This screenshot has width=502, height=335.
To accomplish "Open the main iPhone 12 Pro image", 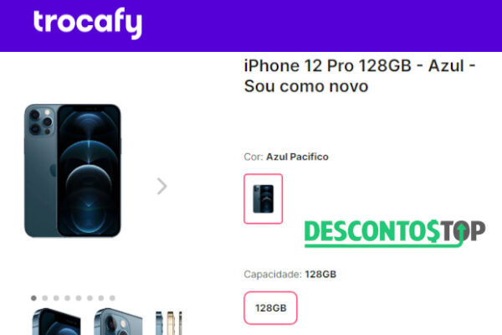I will [73, 171].
